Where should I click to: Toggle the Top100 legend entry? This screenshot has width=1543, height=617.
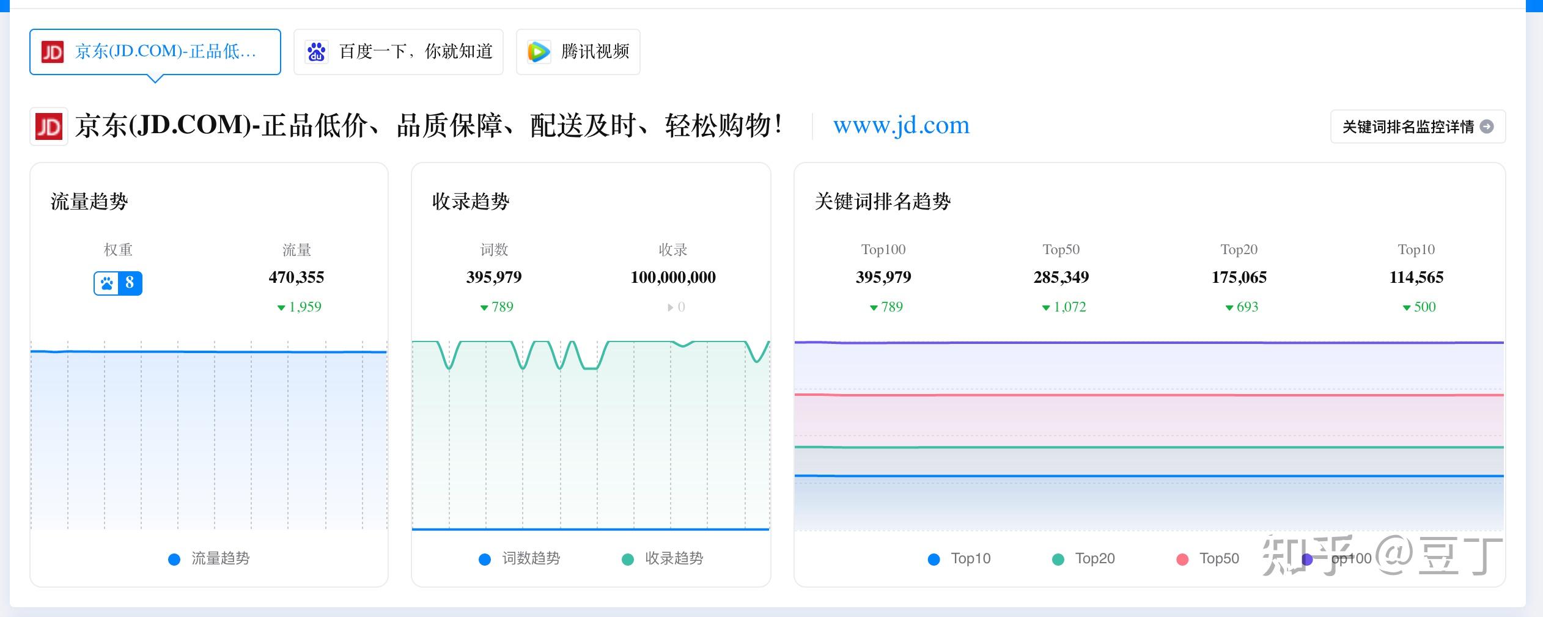click(x=1337, y=558)
